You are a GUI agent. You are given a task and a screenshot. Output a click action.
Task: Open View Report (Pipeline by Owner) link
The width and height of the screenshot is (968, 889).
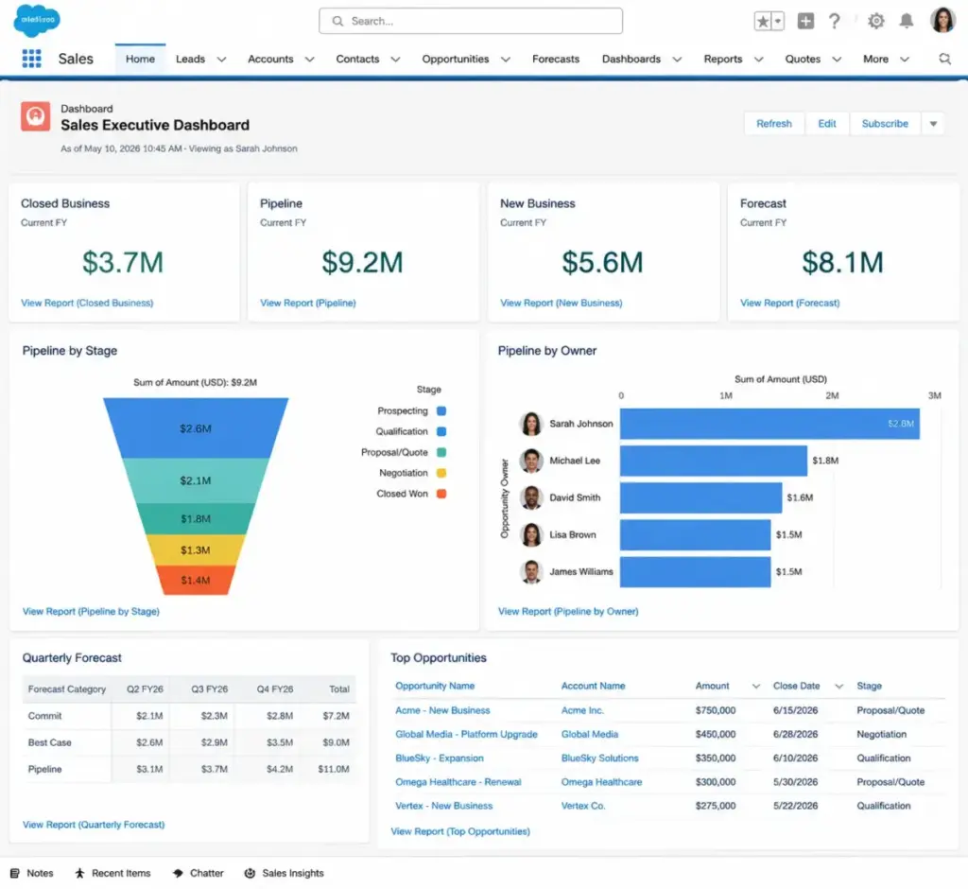(568, 611)
